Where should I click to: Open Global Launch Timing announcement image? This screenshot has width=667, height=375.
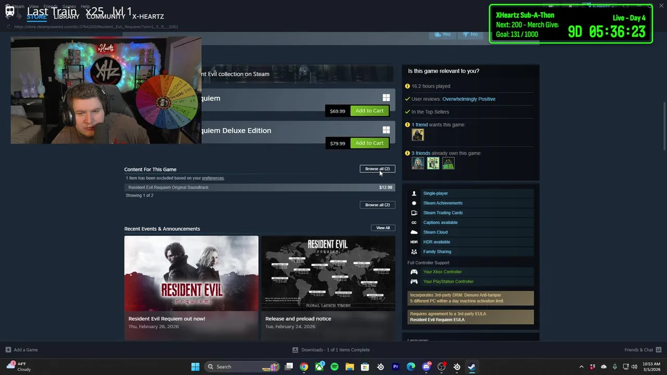[328, 273]
